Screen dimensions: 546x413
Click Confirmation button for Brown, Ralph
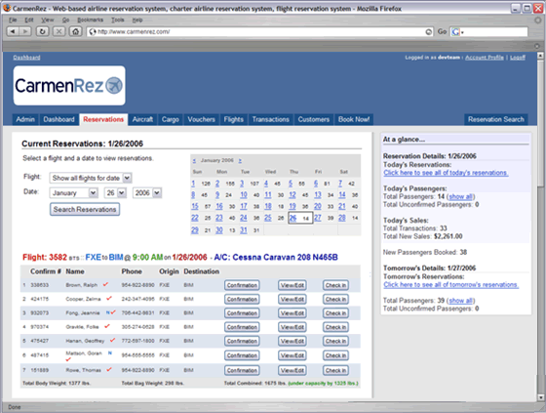pyautogui.click(x=242, y=285)
